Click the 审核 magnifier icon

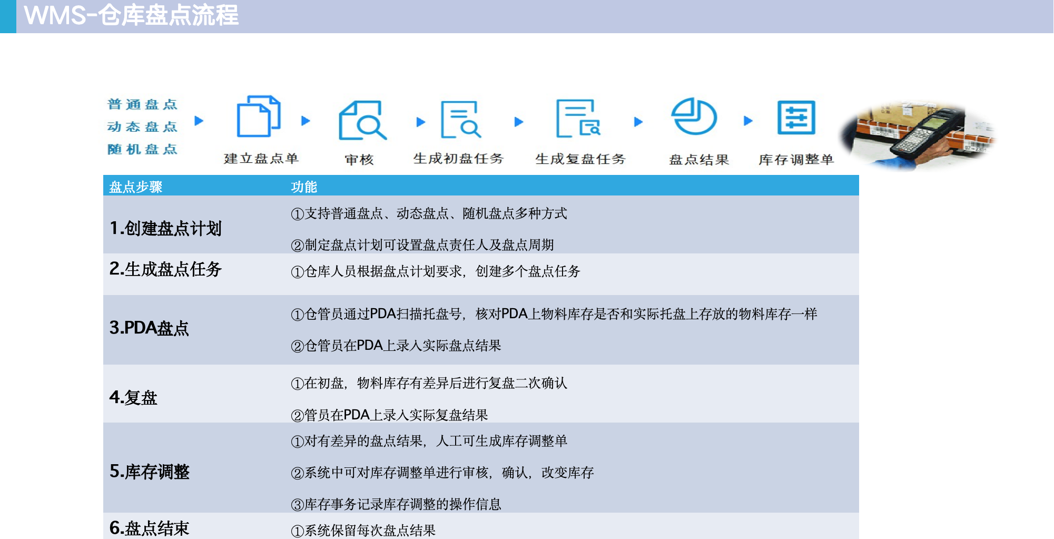(x=362, y=121)
